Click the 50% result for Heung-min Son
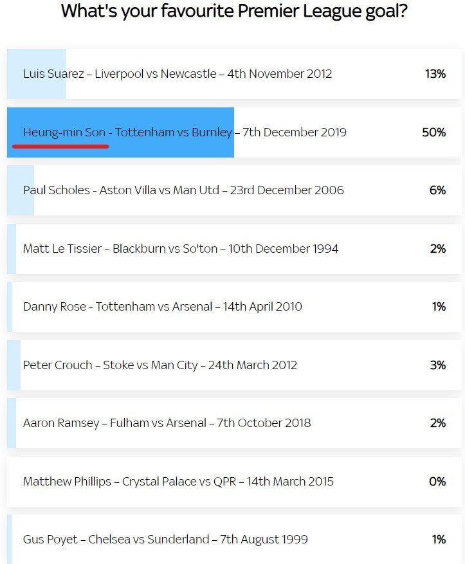Image resolution: width=465 pixels, height=564 pixels. (433, 132)
